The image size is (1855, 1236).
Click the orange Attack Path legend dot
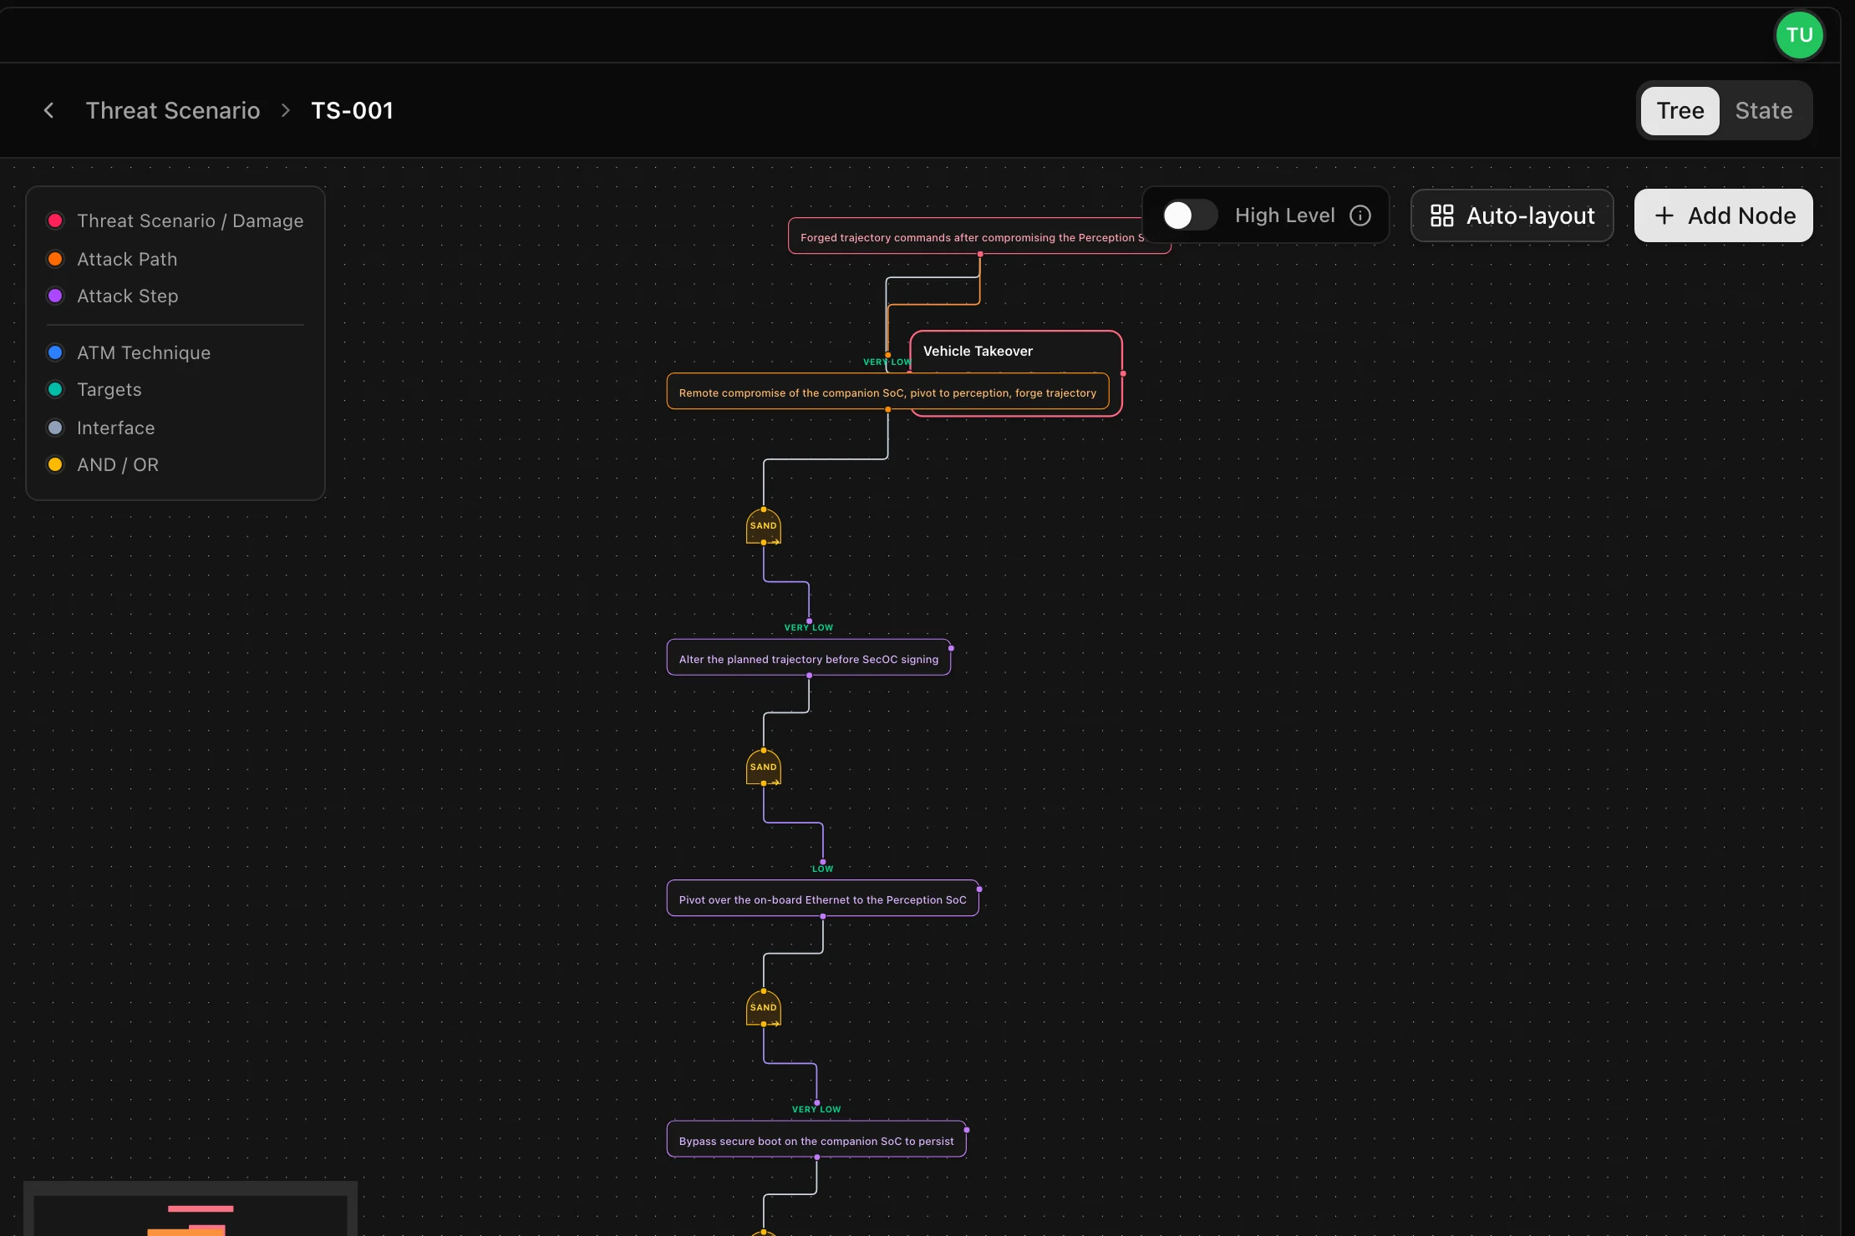pos(55,259)
